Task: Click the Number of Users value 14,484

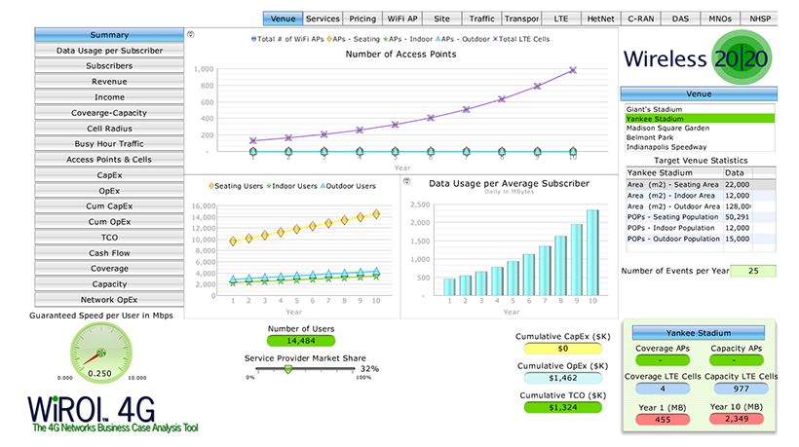Action: pyautogui.click(x=301, y=341)
